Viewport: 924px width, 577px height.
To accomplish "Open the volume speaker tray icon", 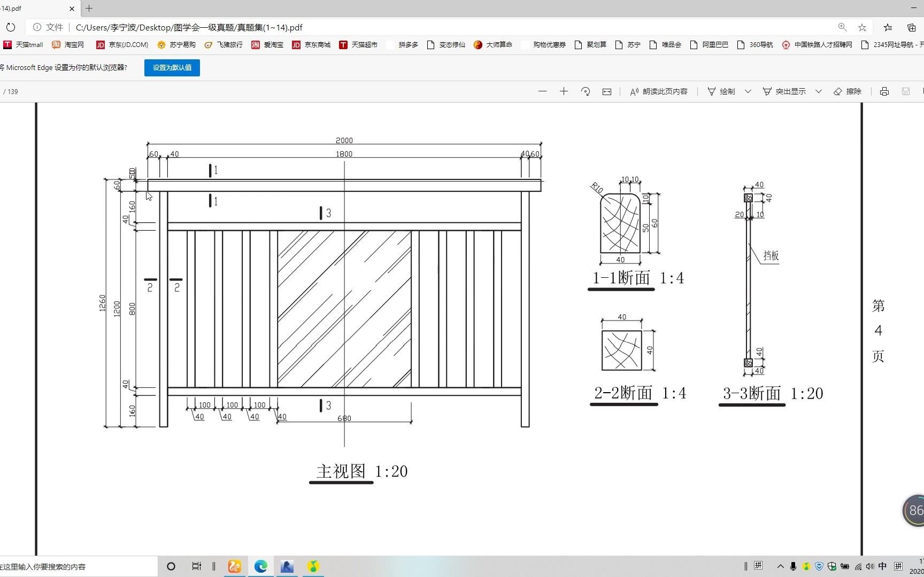I will coord(870,566).
